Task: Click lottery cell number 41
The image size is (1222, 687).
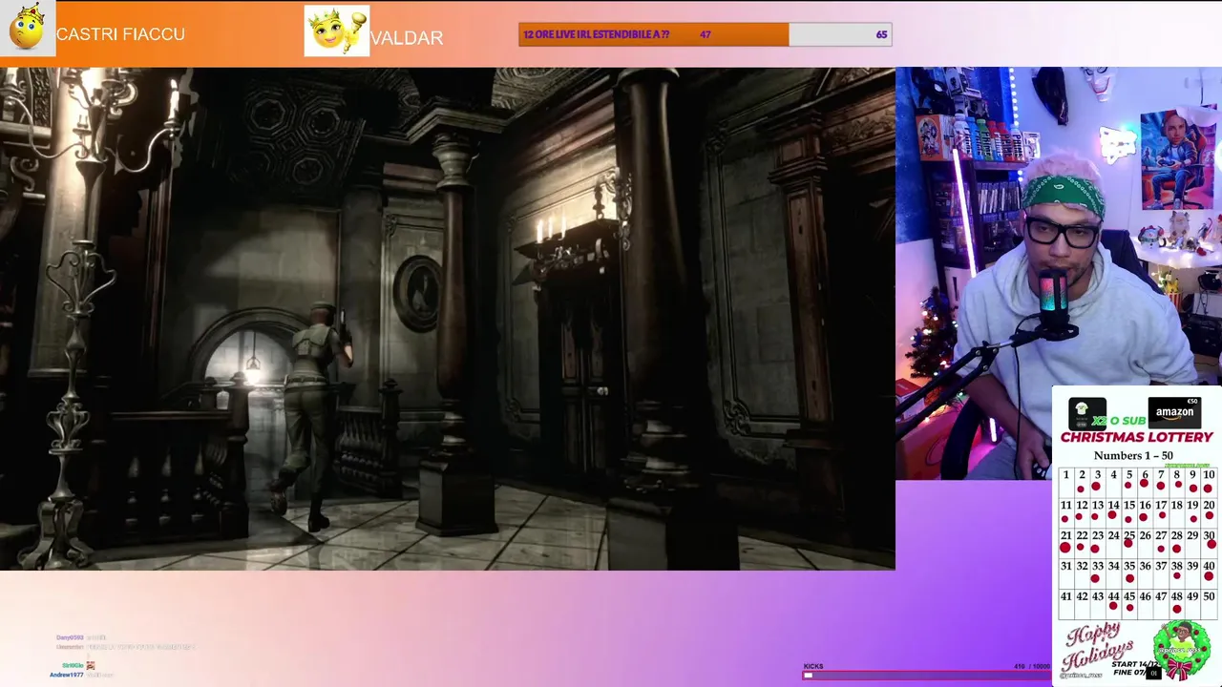Action: (1065, 604)
